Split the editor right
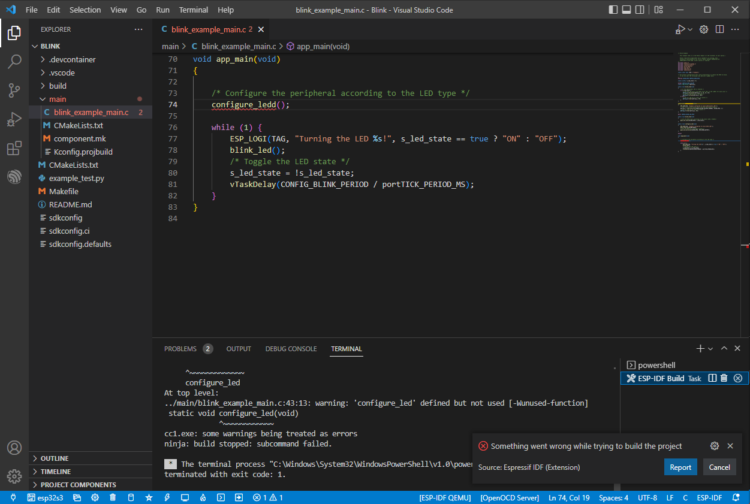Image resolution: width=750 pixels, height=504 pixels. coord(720,29)
